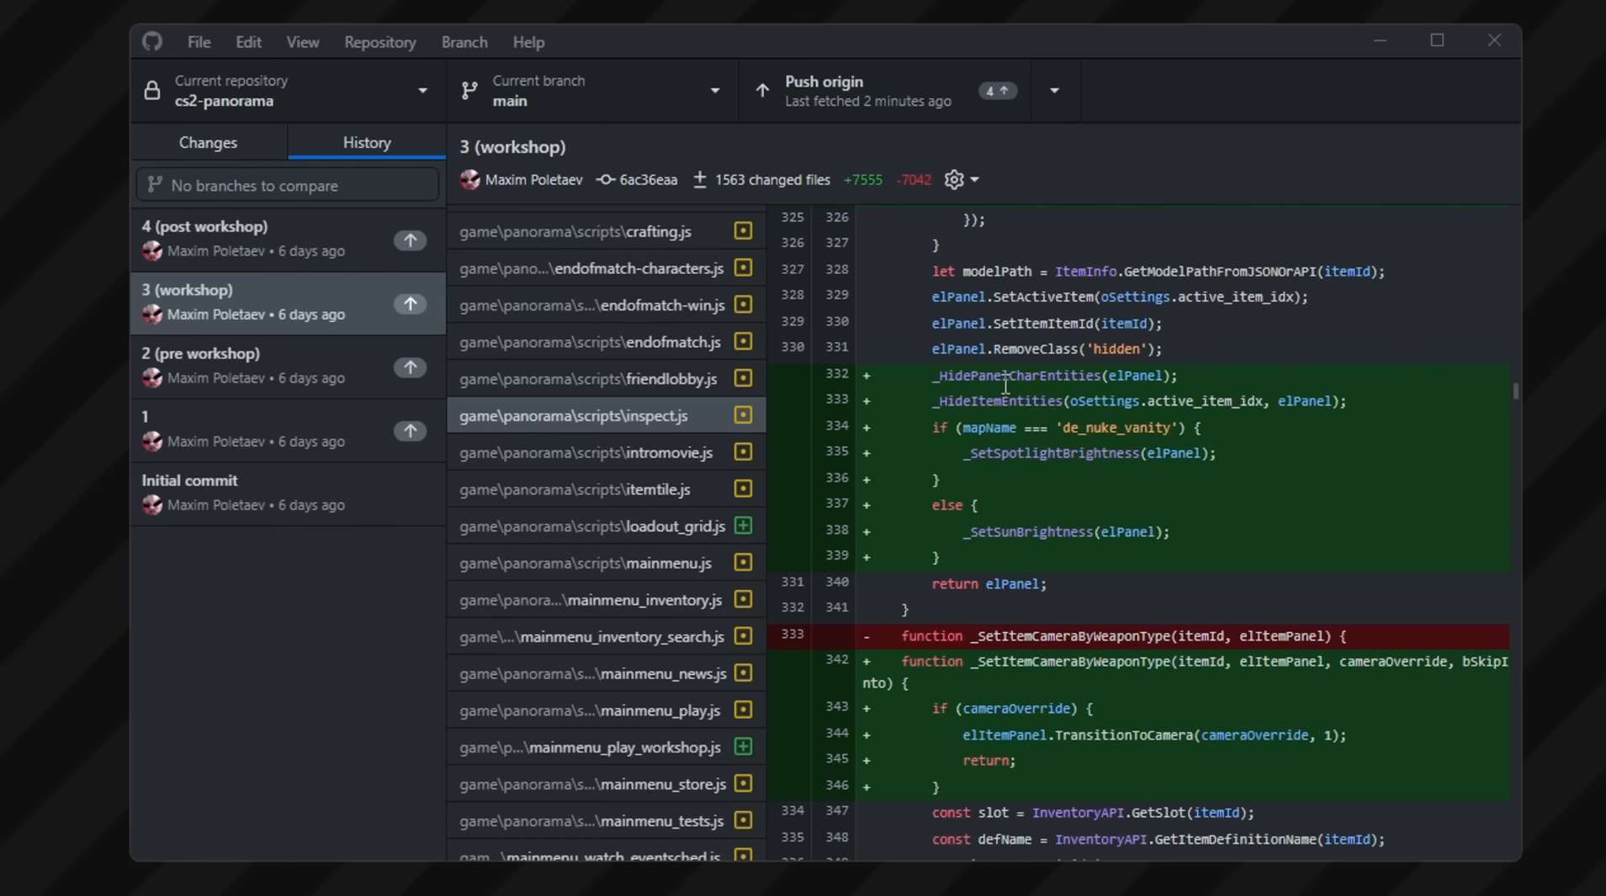Open mainmenu_inventory_search.js file

[606, 636]
